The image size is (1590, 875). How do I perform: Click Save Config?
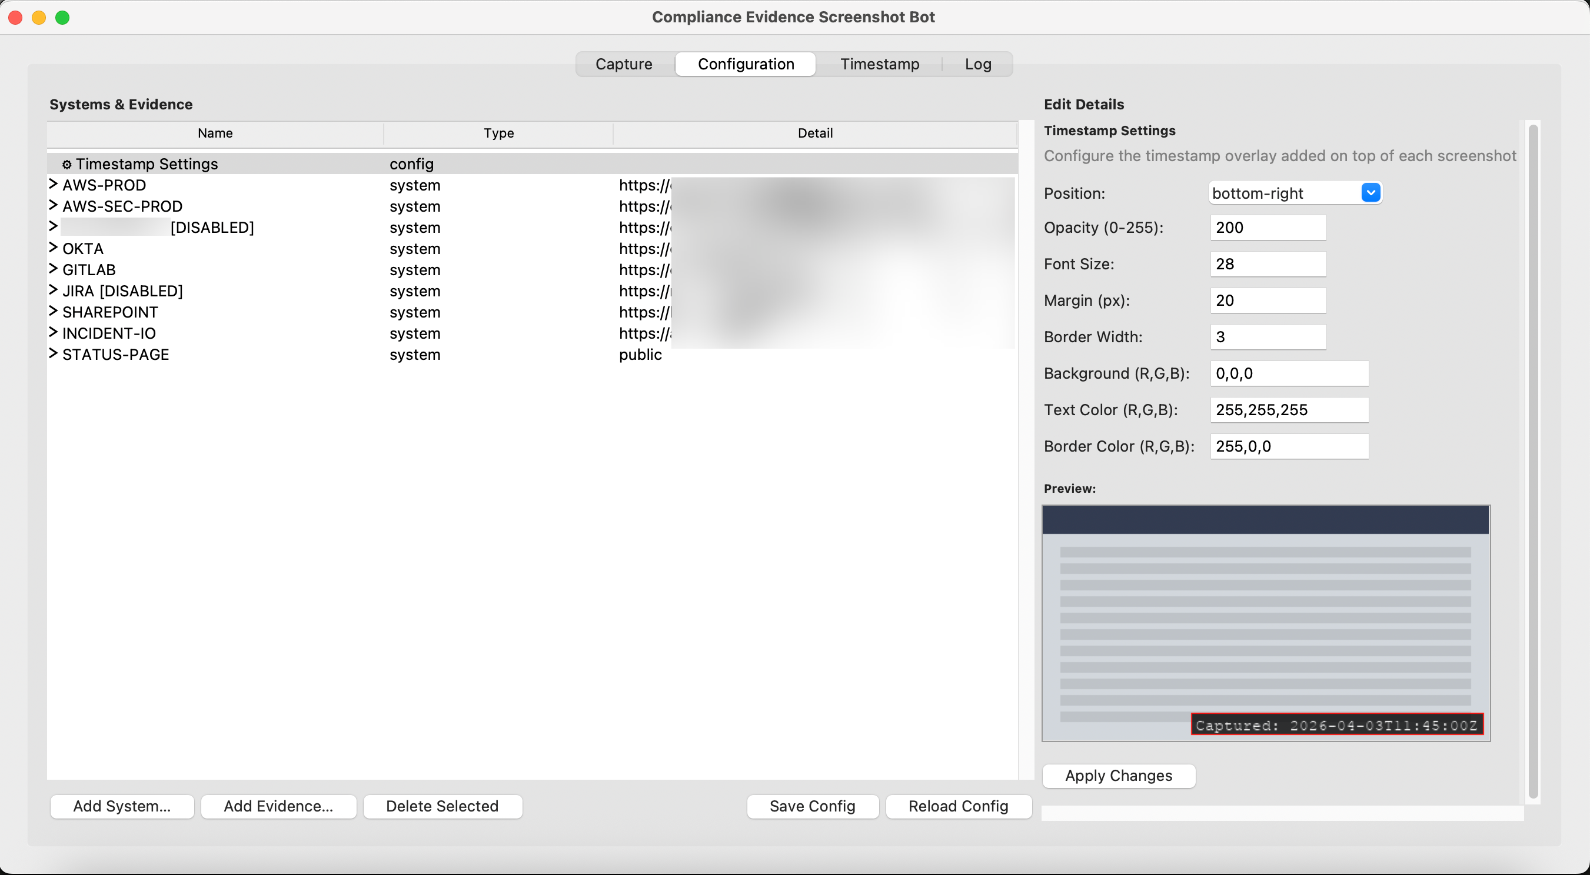coord(812,806)
